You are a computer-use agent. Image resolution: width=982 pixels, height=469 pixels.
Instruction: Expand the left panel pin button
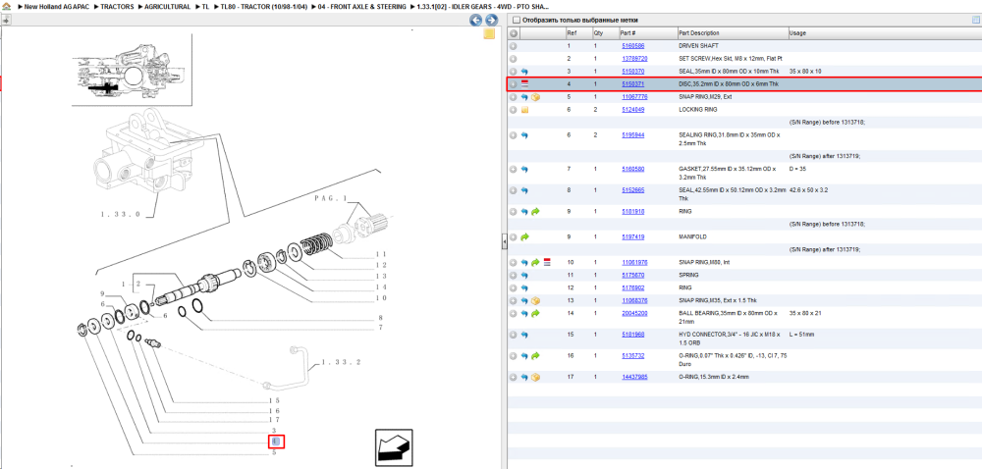[x=6, y=20]
